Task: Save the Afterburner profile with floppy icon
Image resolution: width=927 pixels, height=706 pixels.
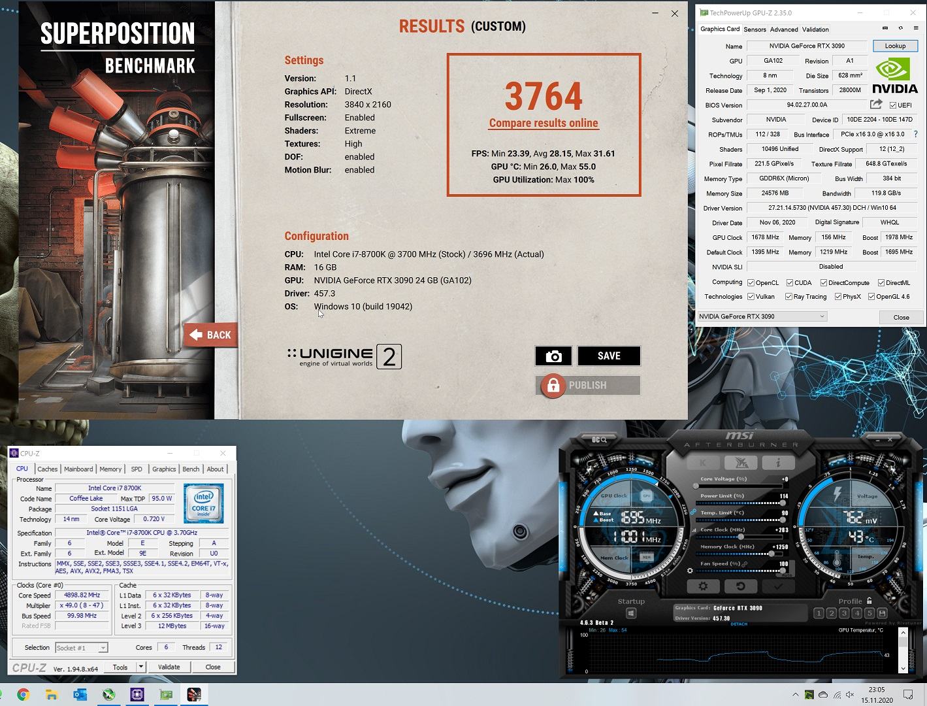Action: tap(882, 613)
